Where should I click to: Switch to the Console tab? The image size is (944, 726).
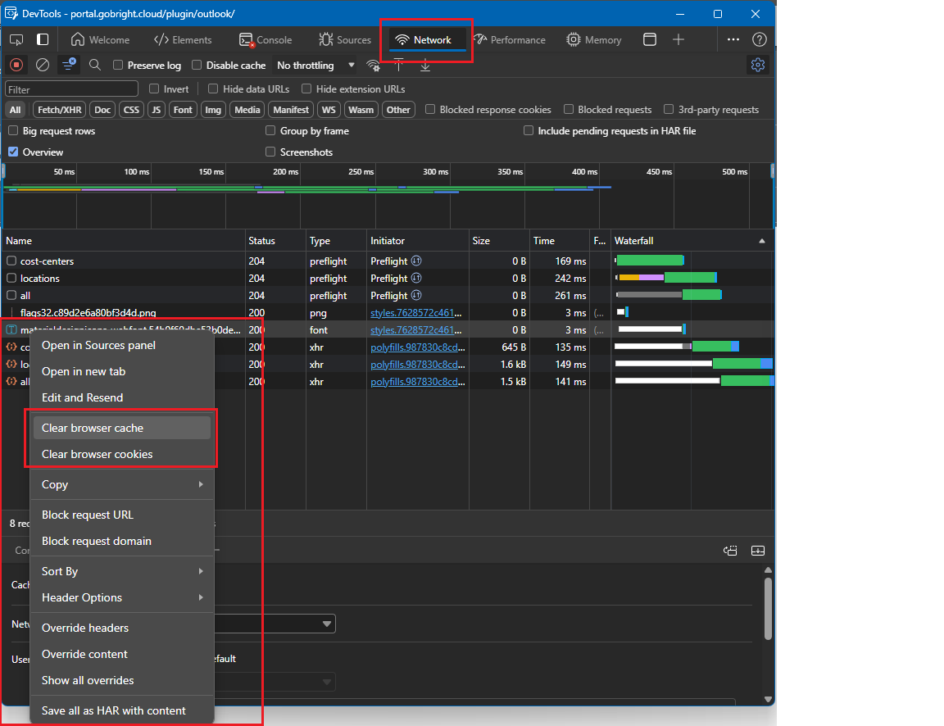(x=265, y=39)
